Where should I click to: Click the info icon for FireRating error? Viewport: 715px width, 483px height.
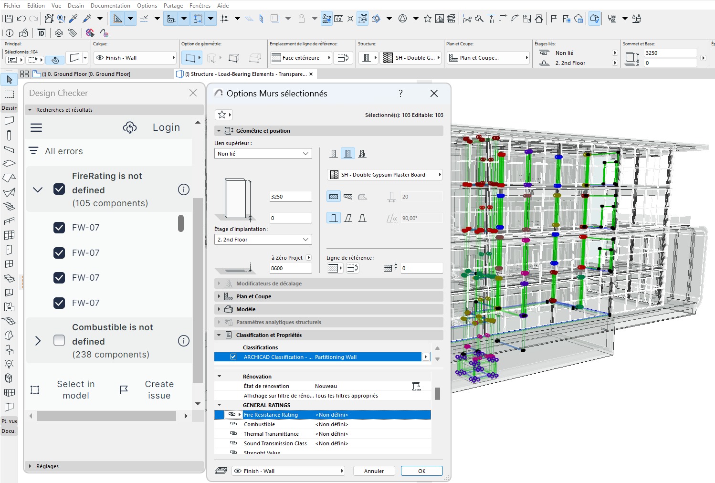pyautogui.click(x=184, y=189)
